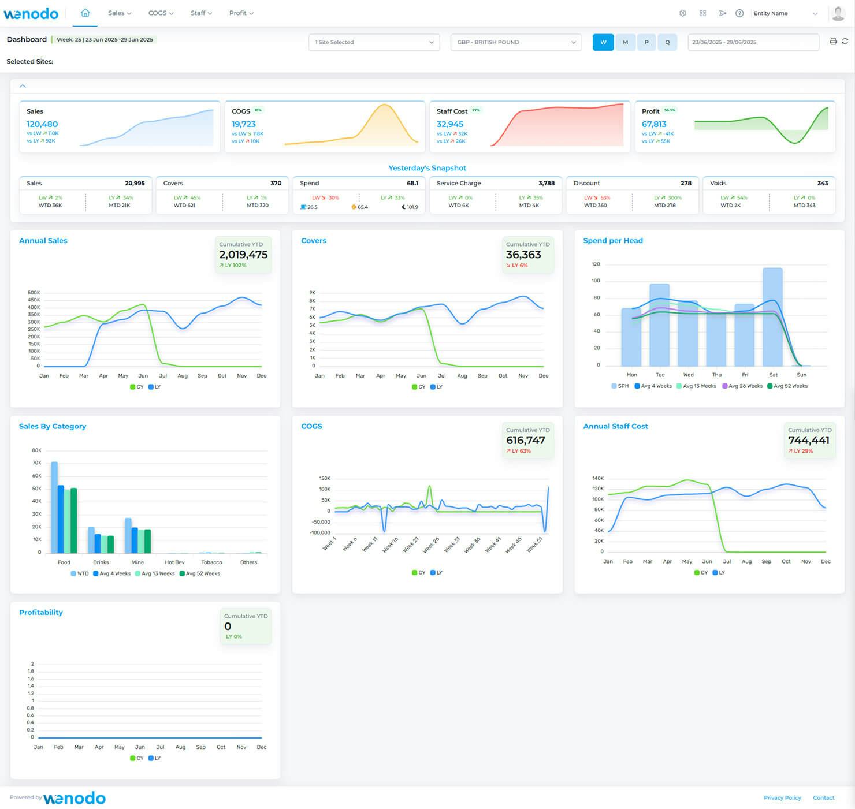Open the 1 Site Selected dropdown
This screenshot has width=855, height=809.
(373, 42)
